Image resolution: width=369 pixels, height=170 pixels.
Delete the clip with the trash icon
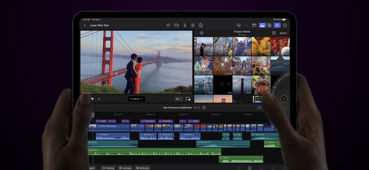click(x=239, y=168)
